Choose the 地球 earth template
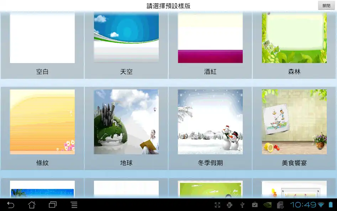The width and height of the screenshot is (337, 211). coord(126,122)
